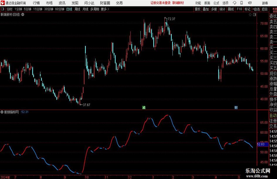Open the 行情 menu
This screenshot has height=179, width=277.
coord(36,3)
